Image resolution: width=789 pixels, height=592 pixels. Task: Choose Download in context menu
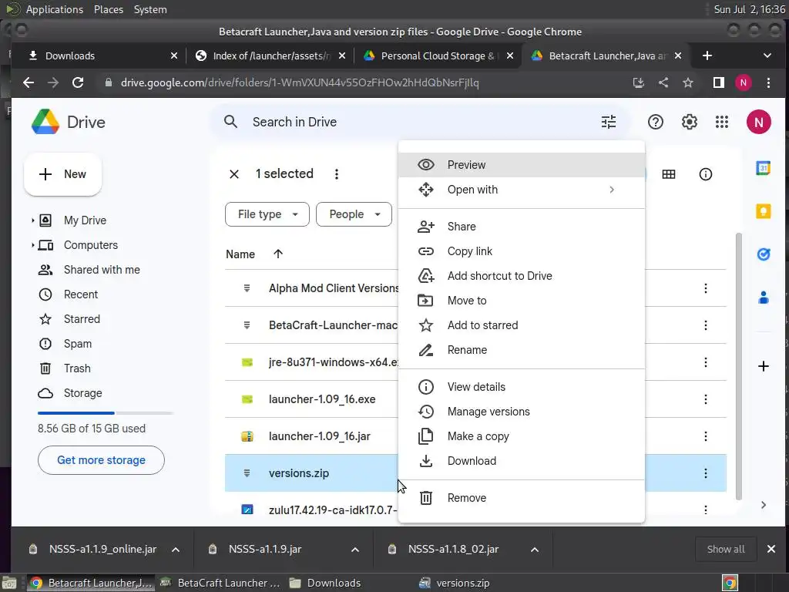coord(522,461)
